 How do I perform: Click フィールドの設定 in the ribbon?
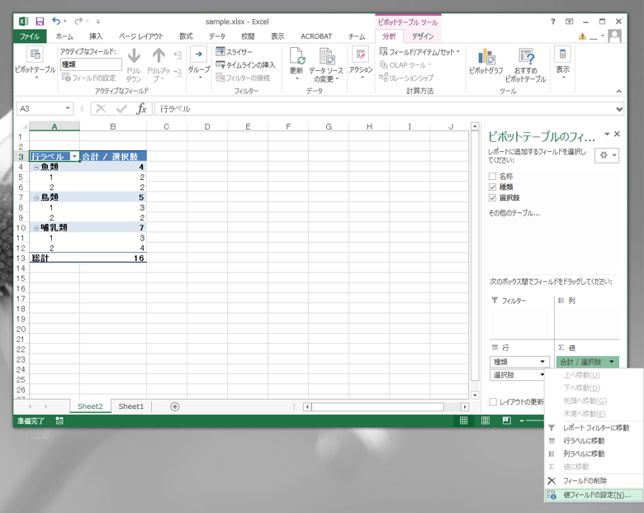point(88,78)
